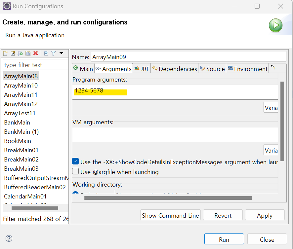Click the Close button
293x249 pixels.
coord(267,239)
